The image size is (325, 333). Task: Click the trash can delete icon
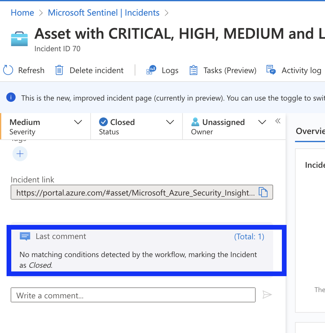(x=59, y=70)
